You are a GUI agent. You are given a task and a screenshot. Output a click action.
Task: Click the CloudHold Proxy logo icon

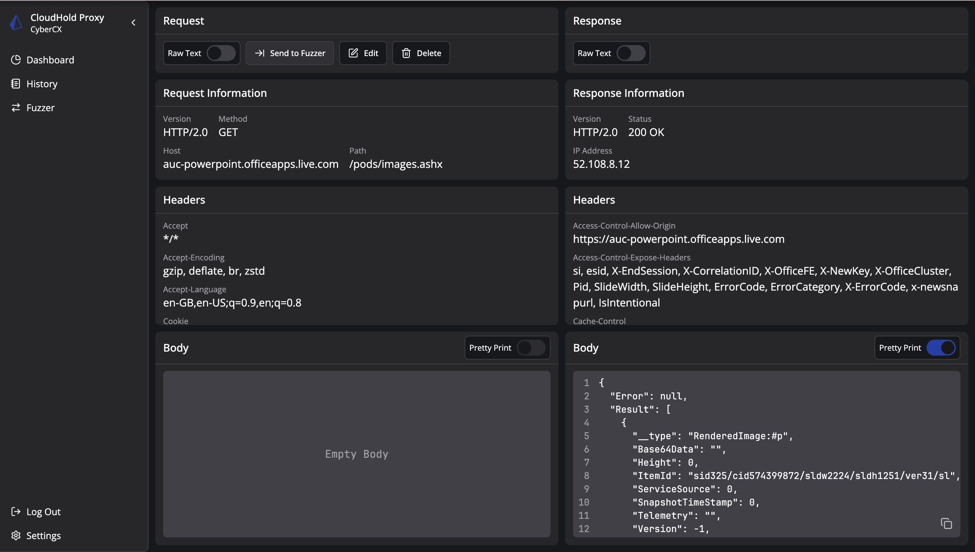tap(16, 23)
